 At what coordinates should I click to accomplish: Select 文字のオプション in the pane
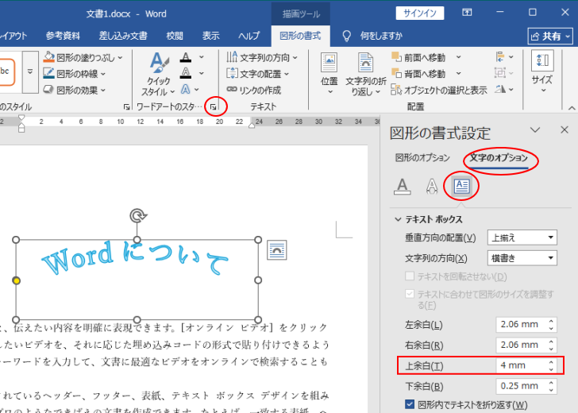pos(499,158)
